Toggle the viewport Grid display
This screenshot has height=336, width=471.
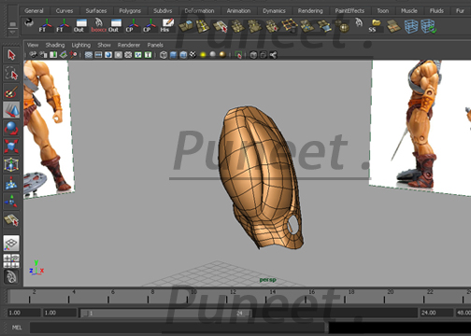(x=89, y=55)
